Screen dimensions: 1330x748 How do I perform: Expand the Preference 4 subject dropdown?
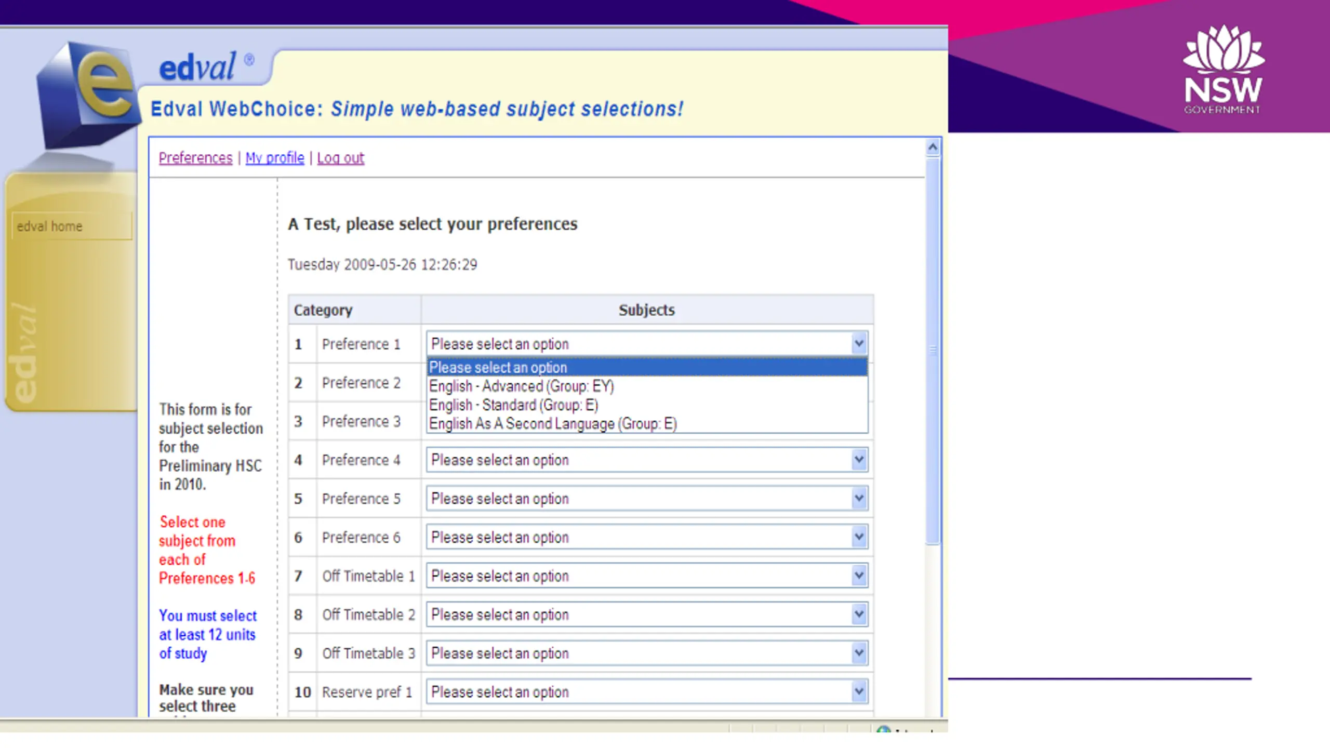(647, 460)
